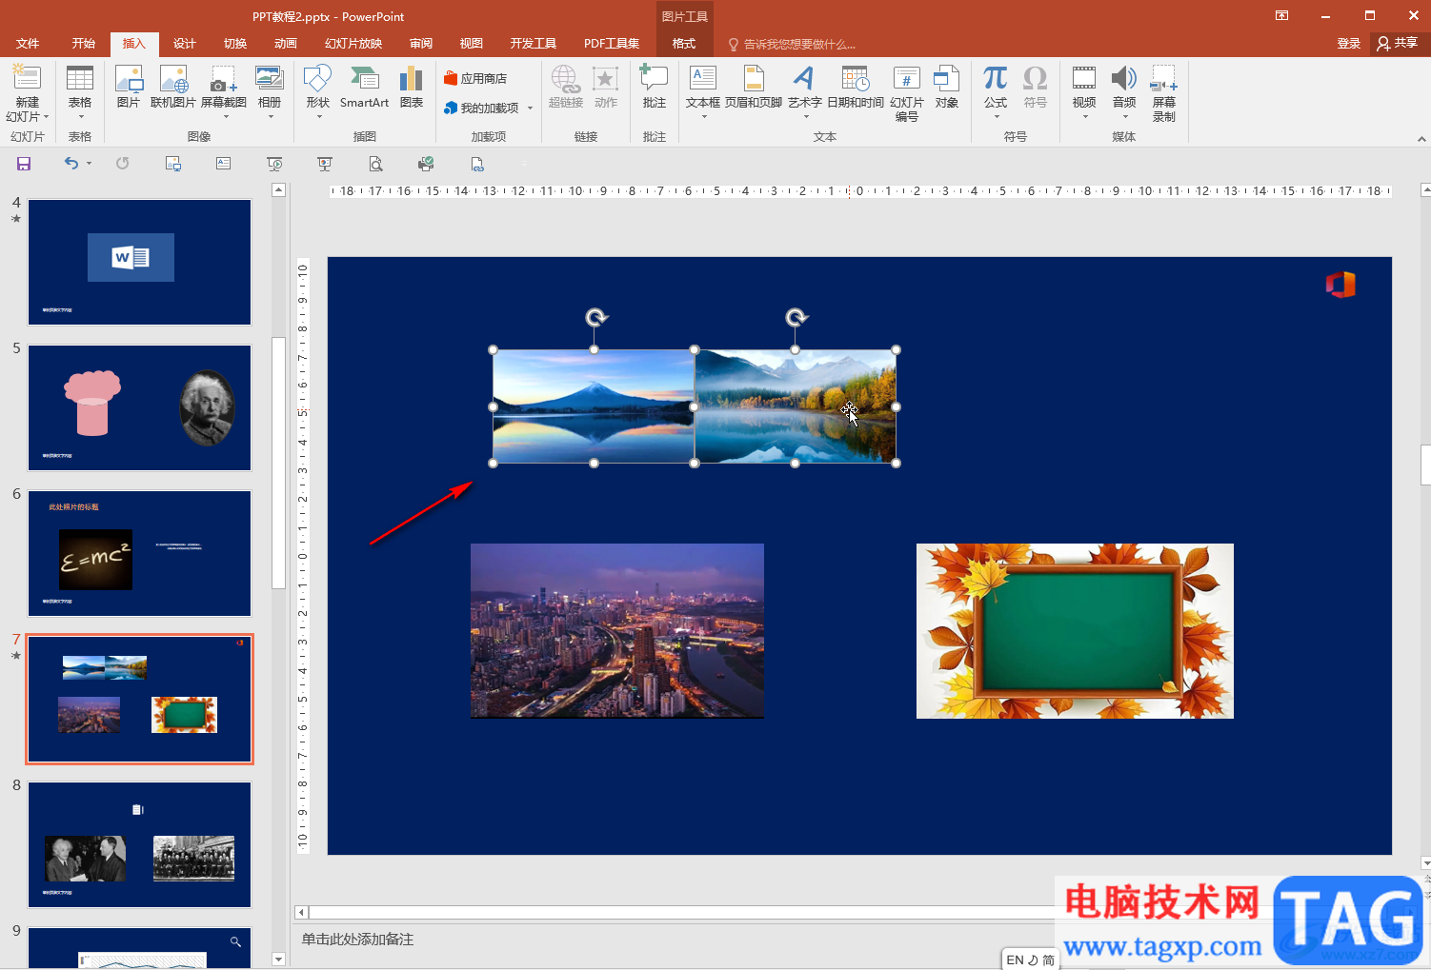Open the 格式 Picture Format tab
Image resolution: width=1431 pixels, height=970 pixels.
pyautogui.click(x=684, y=44)
